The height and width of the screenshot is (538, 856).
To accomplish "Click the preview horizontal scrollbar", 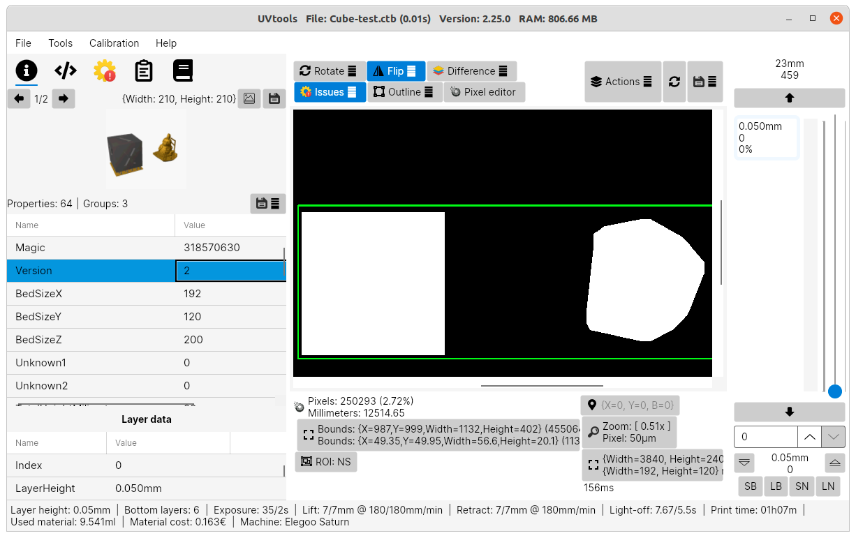I will (542, 385).
